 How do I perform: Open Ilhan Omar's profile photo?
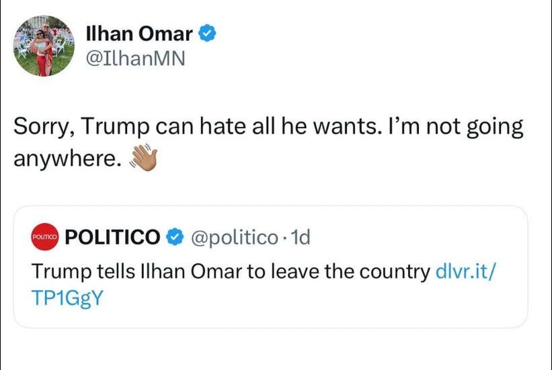point(44,46)
